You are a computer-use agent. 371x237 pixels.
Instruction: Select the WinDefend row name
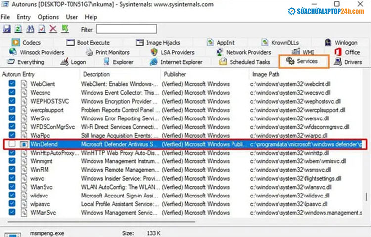click(44, 144)
